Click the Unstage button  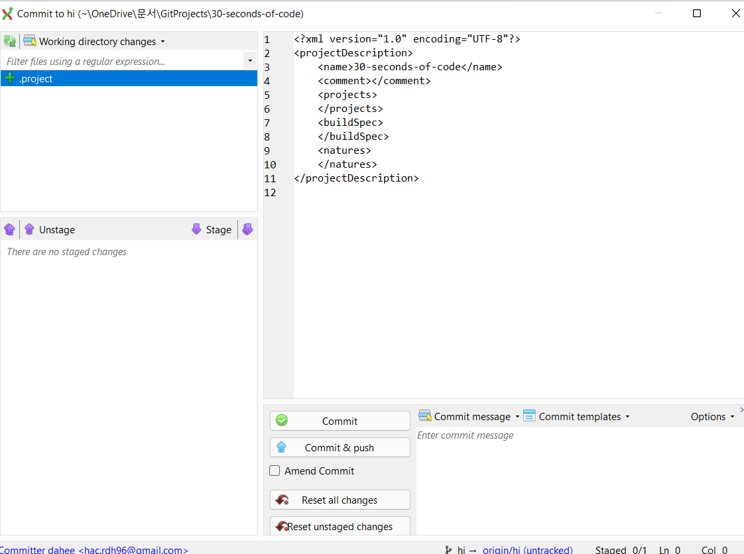coord(50,229)
